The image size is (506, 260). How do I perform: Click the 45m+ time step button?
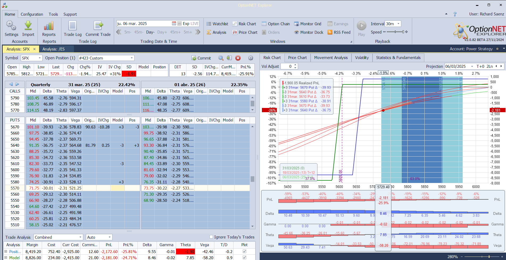(175, 32)
